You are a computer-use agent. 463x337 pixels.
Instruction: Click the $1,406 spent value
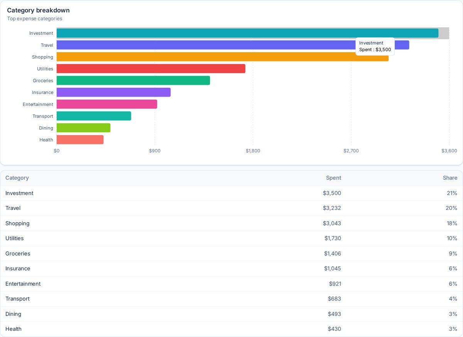click(x=333, y=254)
